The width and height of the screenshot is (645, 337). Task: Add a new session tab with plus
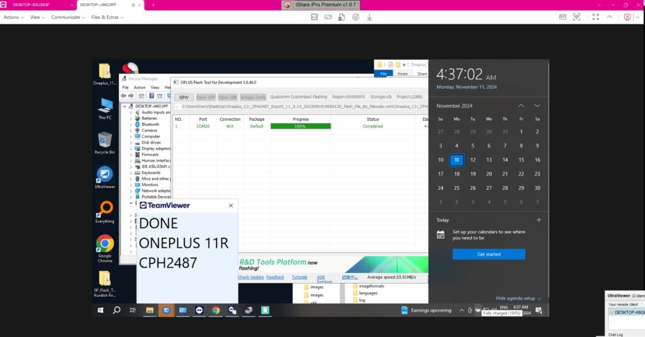click(154, 5)
